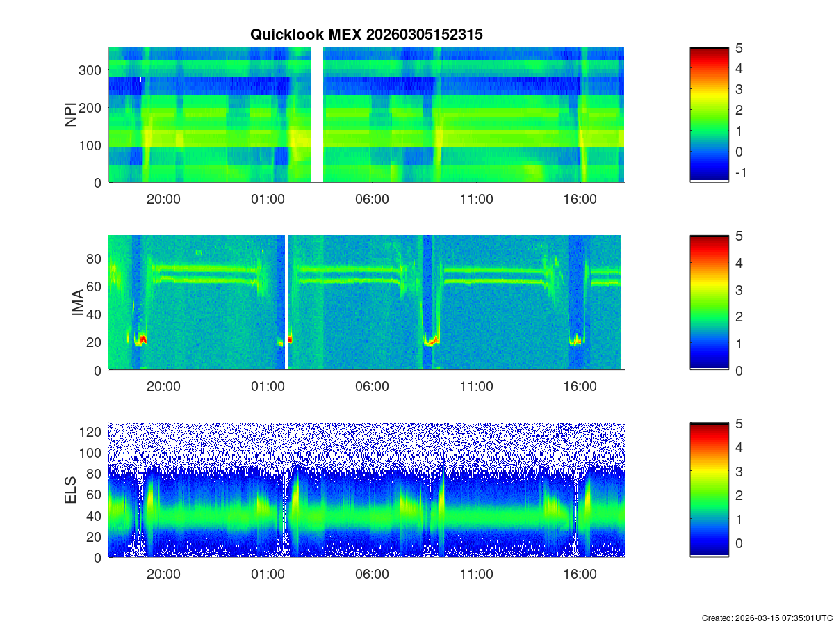Click the IMA panel colorbar
The height and width of the screenshot is (626, 834).
tap(709, 303)
